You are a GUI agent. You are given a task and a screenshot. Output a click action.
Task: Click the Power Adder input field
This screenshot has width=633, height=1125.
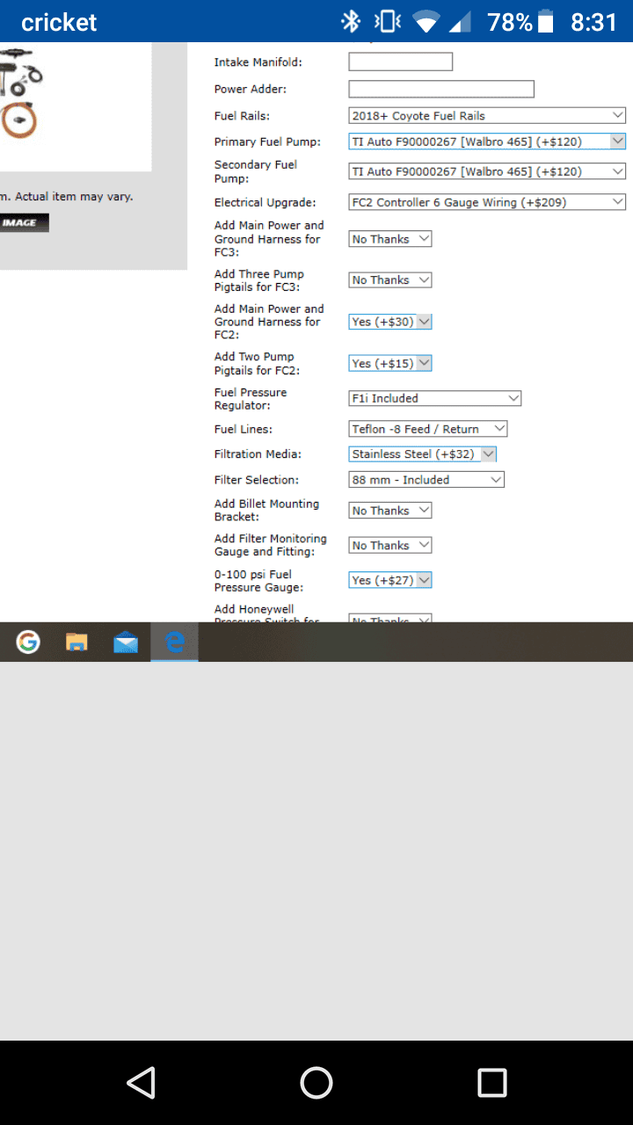(441, 89)
